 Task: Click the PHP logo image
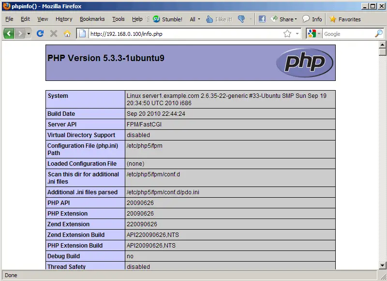click(x=305, y=62)
